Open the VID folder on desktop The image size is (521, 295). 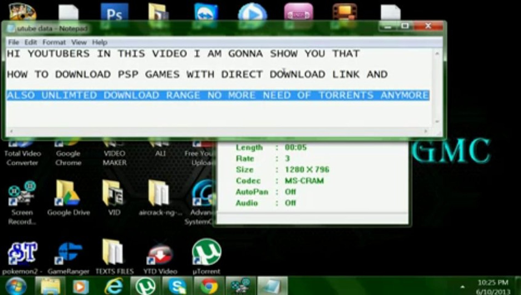pos(114,198)
